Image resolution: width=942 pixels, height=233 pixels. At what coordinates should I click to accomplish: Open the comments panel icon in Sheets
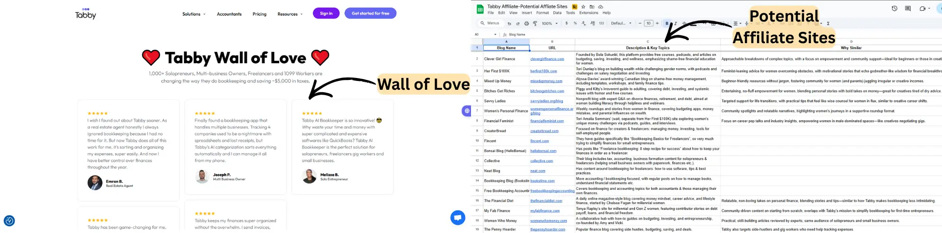908,8
